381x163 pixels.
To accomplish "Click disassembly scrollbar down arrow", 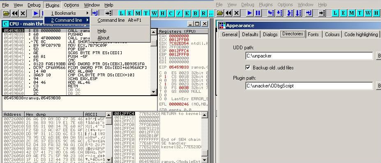I will coord(154,92).
